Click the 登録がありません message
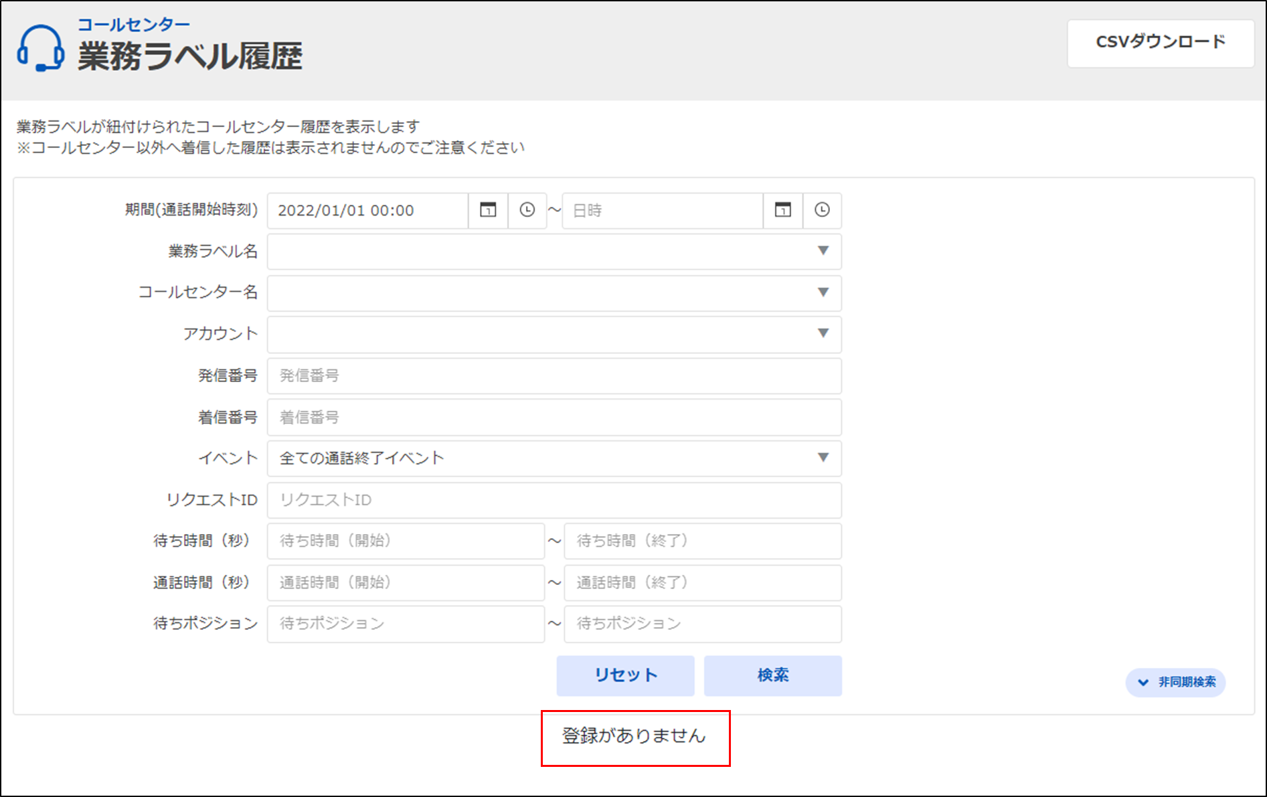The height and width of the screenshot is (797, 1267). click(634, 736)
